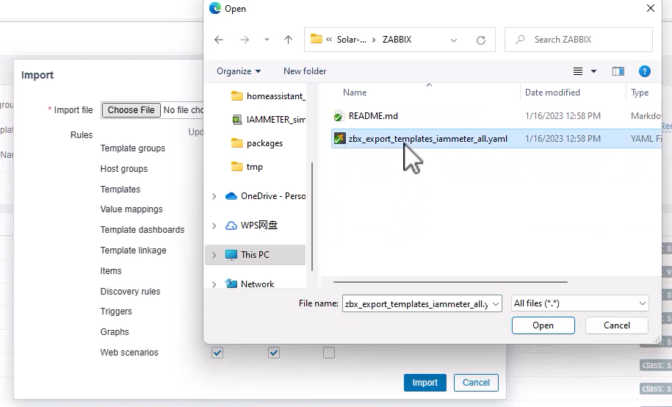Open the Organize menu
672x407 pixels.
[x=239, y=71]
